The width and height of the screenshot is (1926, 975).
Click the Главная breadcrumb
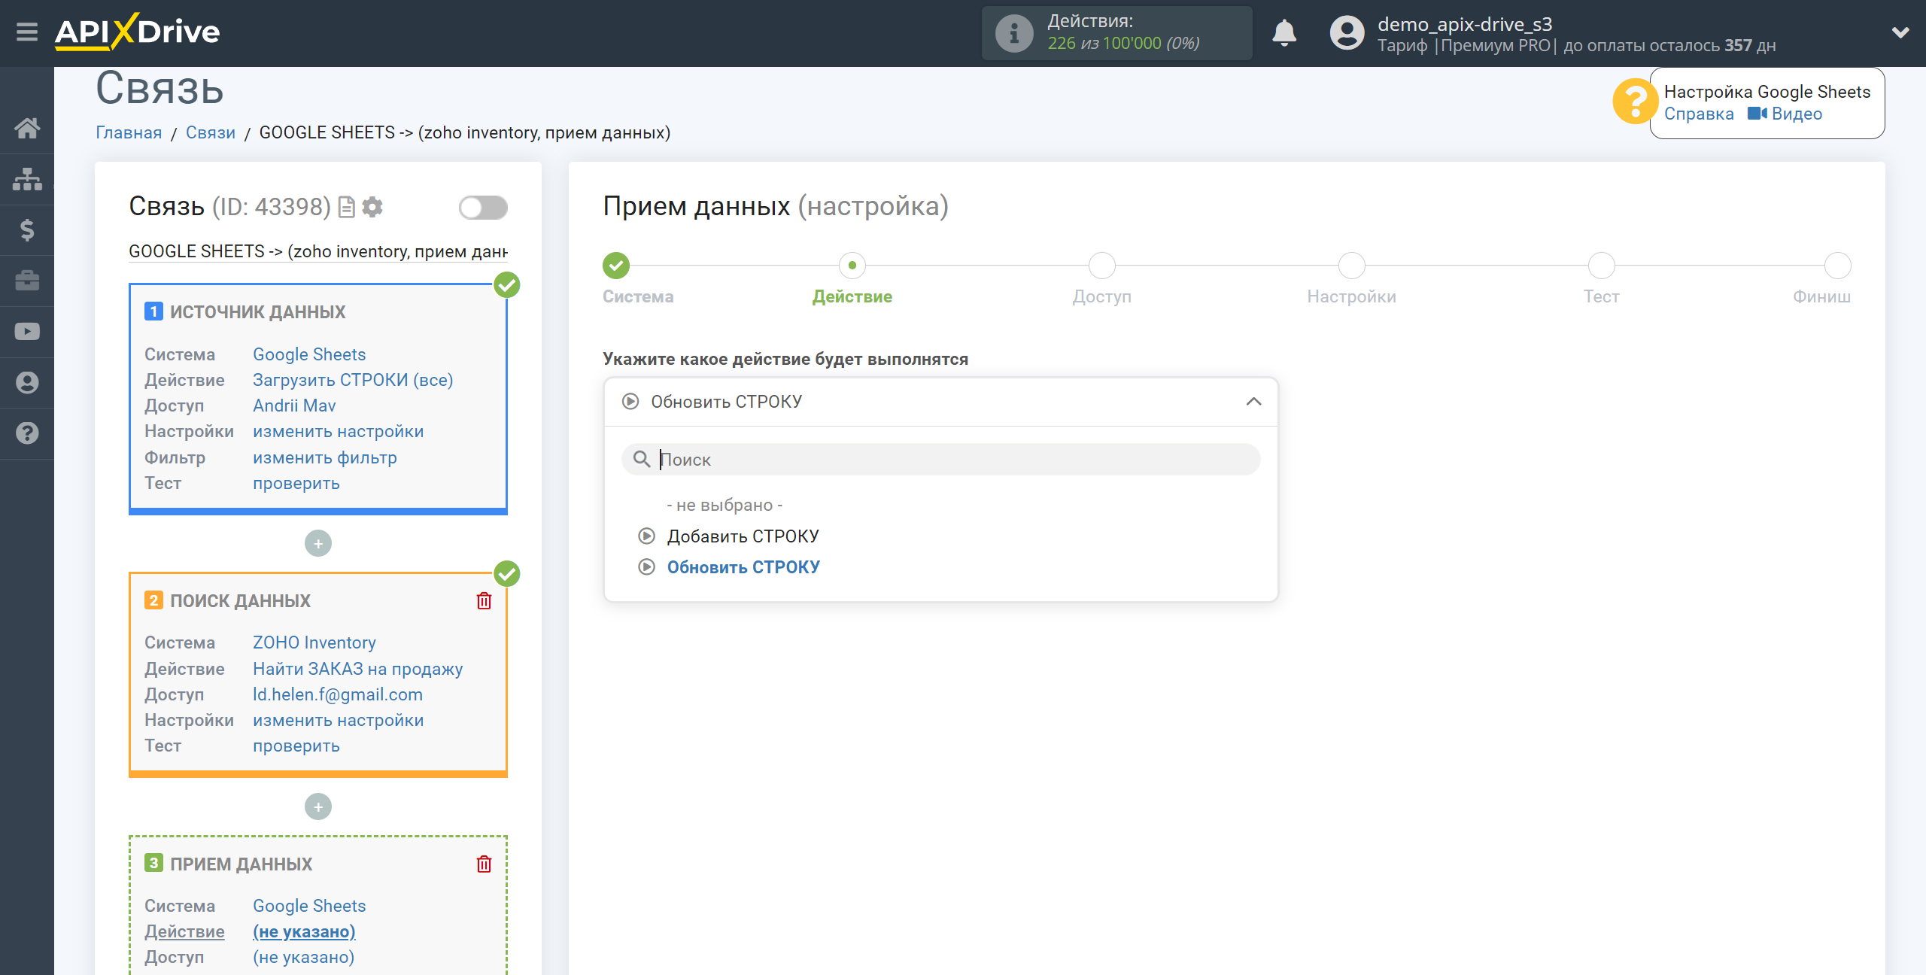click(x=129, y=132)
